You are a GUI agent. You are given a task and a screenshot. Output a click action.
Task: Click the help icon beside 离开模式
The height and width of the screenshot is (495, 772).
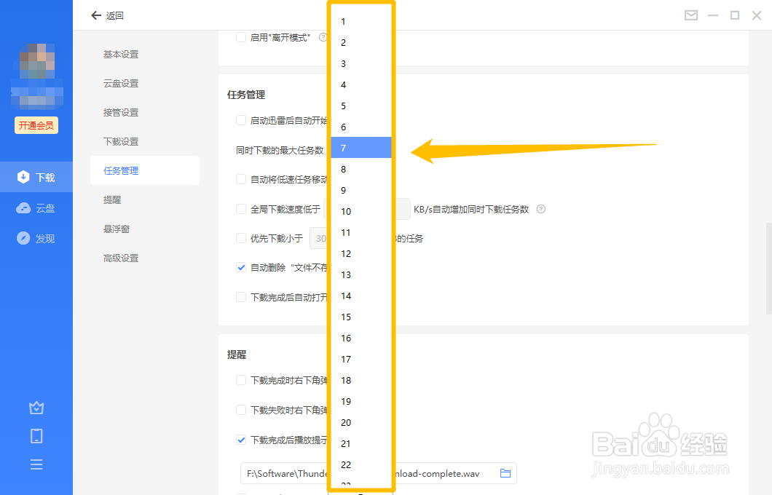coord(323,37)
